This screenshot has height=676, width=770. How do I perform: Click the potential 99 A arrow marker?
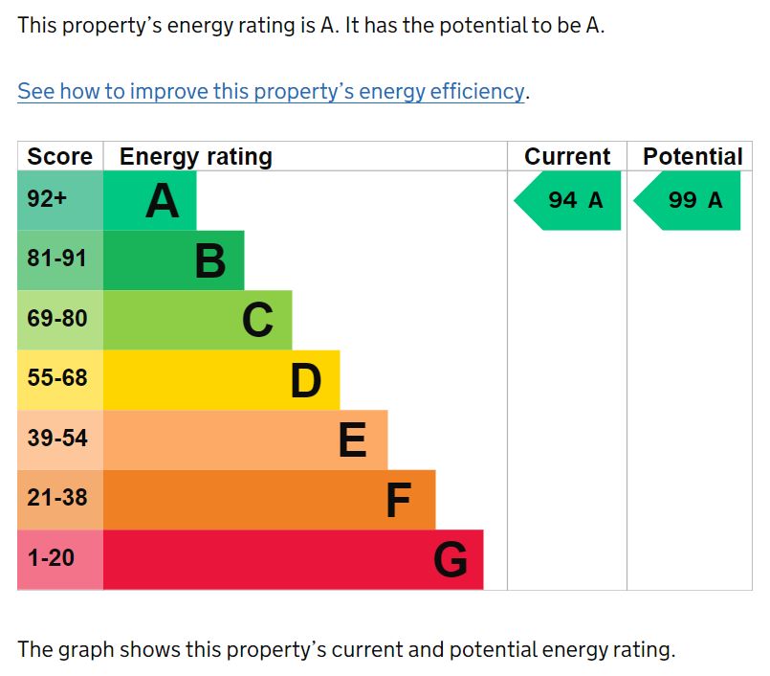(689, 200)
